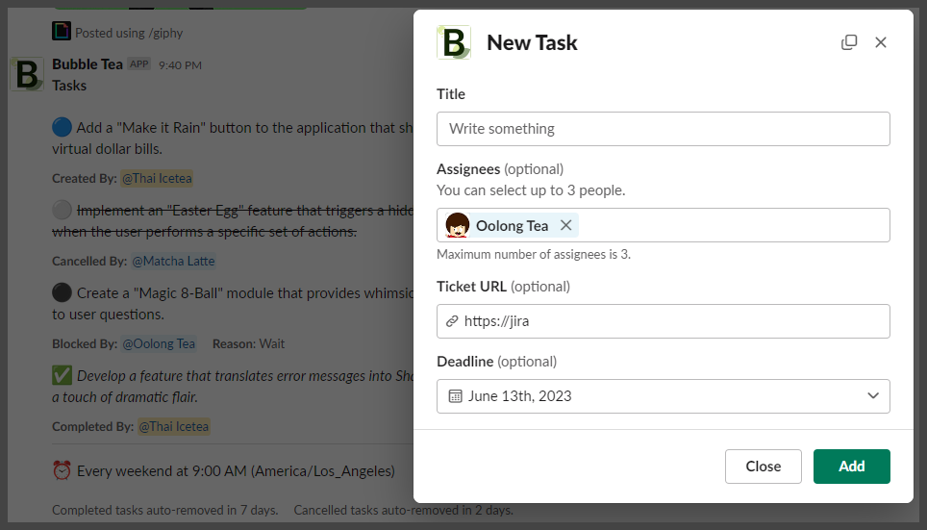Remove the Oolong Tea assignee with the X

coord(565,225)
